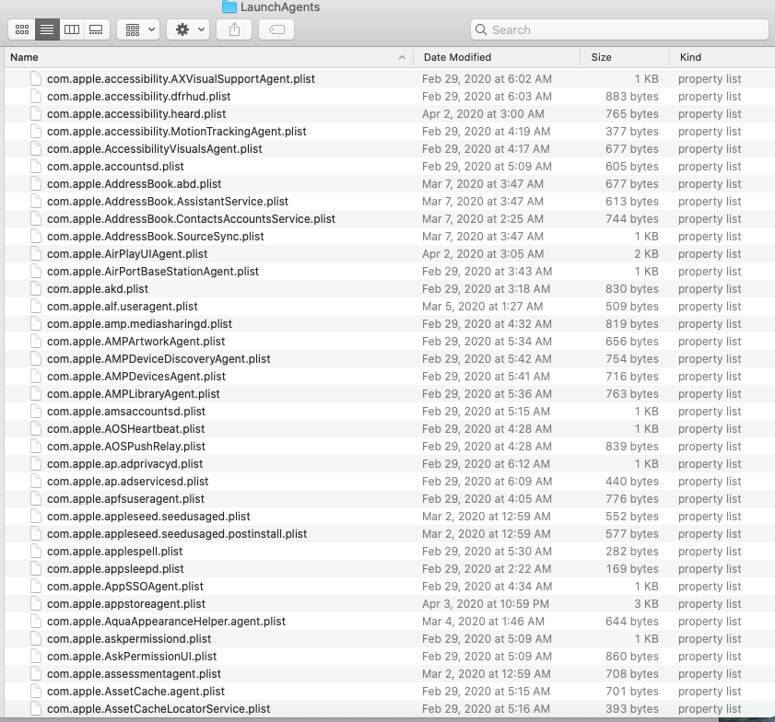
Task: Click the Mar 4, 2020 at 1:46 AM date
Action: tap(484, 622)
